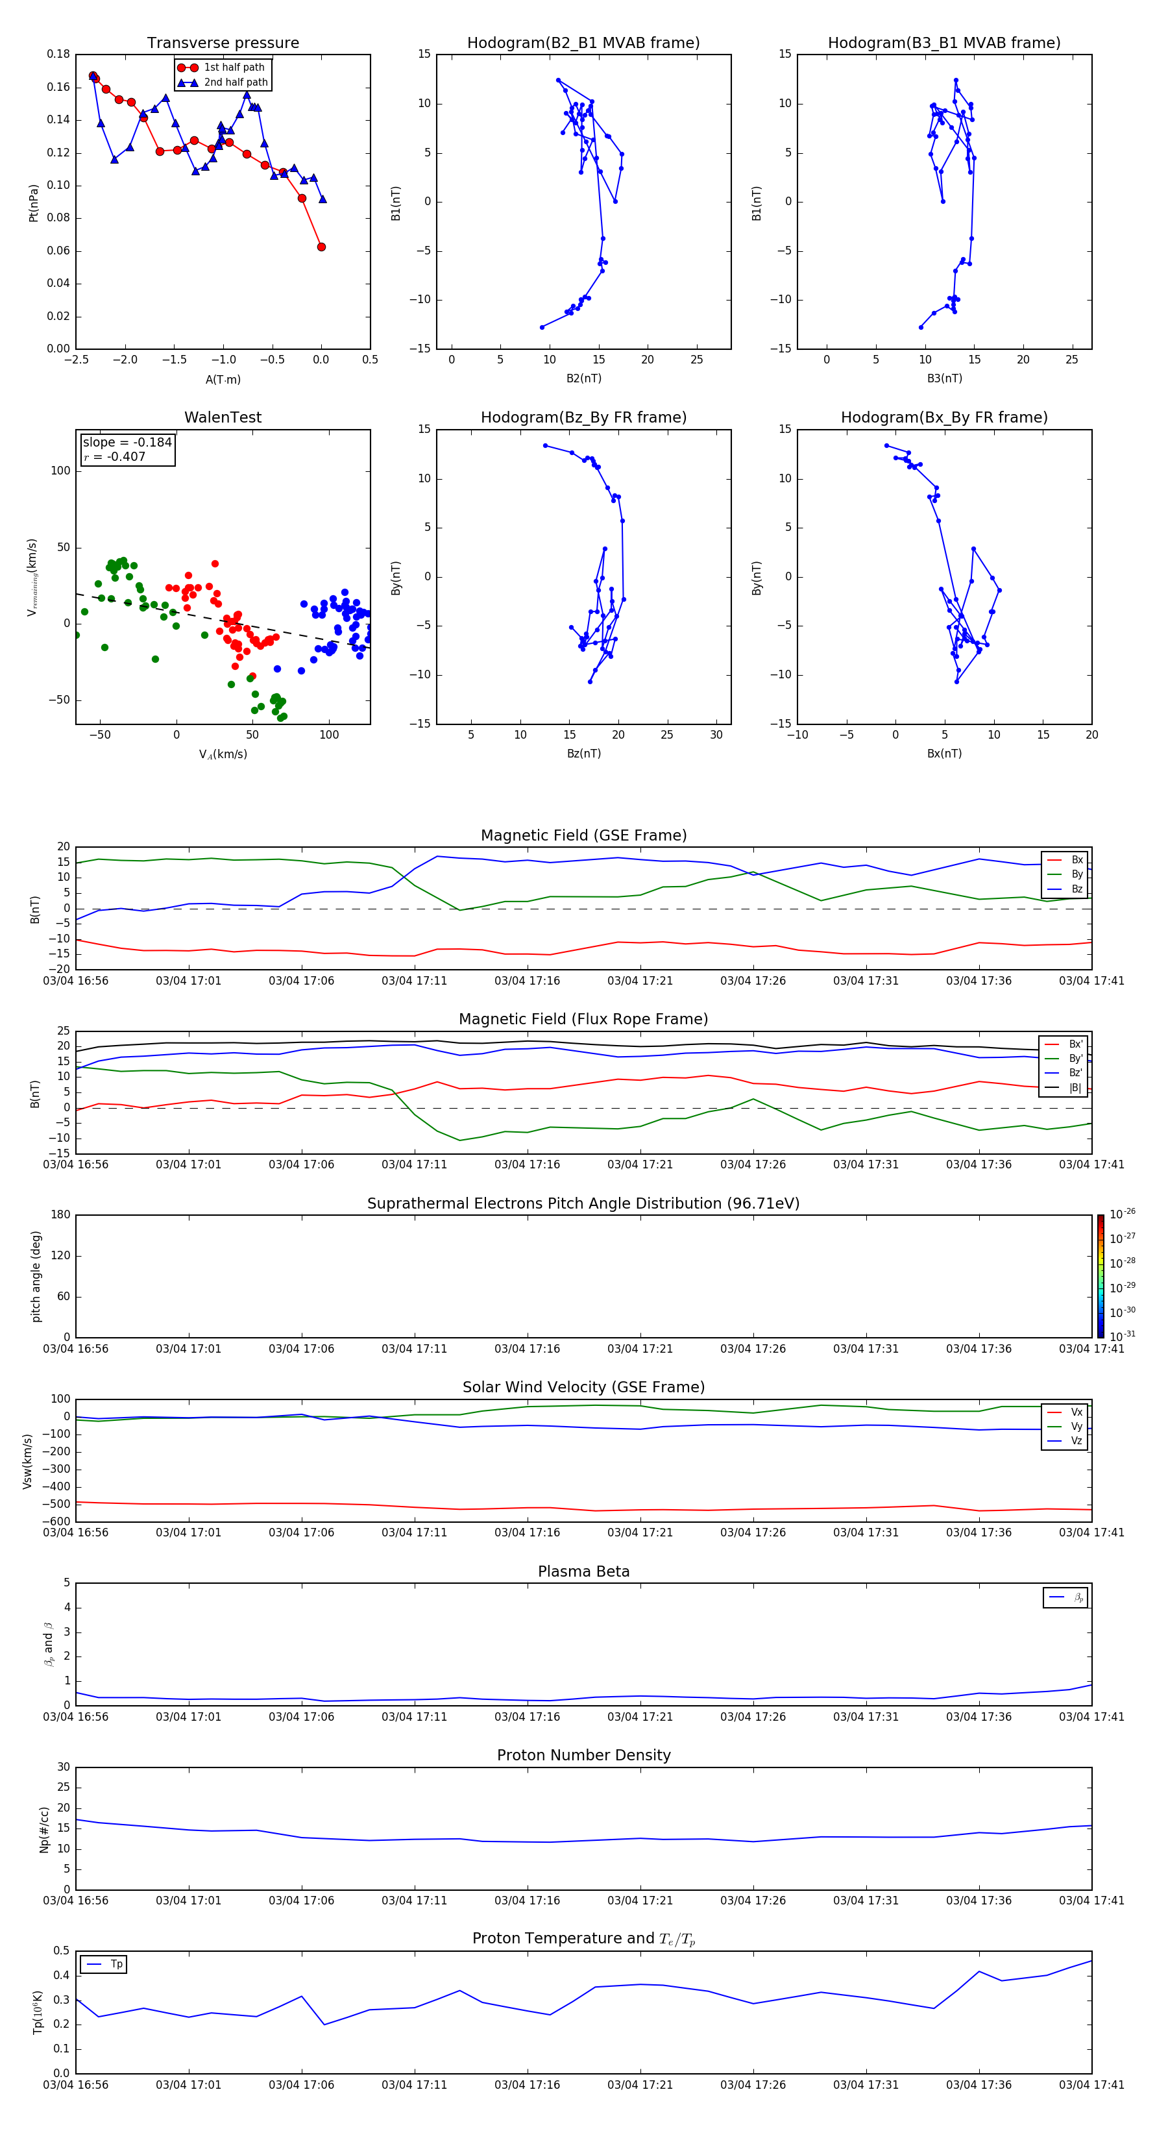Click the "V_A(km/s)" x-axis label
This screenshot has height=2142, width=1168.
[x=223, y=754]
